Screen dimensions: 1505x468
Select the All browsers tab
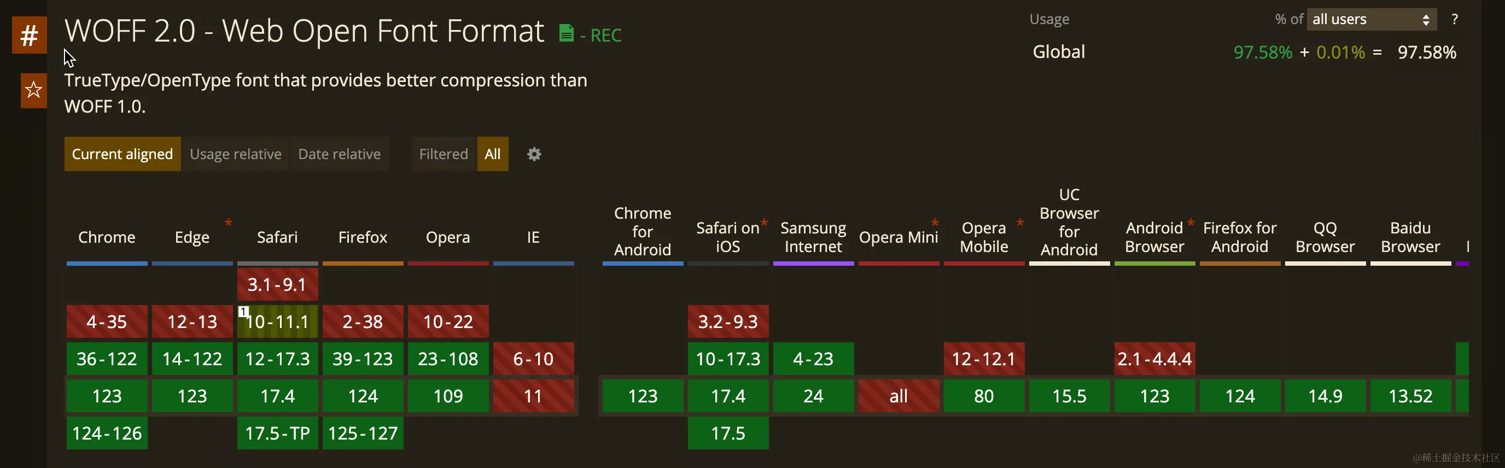coord(493,154)
